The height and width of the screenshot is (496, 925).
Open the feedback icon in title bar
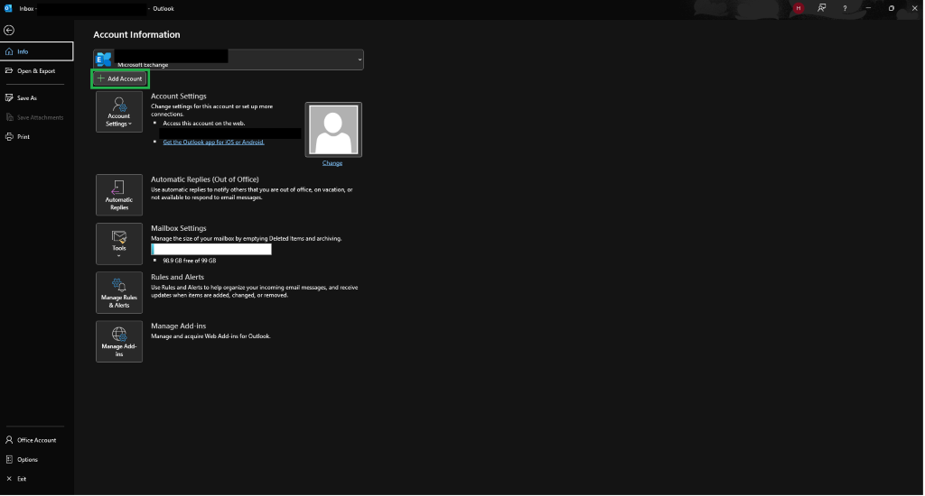pyautogui.click(x=821, y=8)
